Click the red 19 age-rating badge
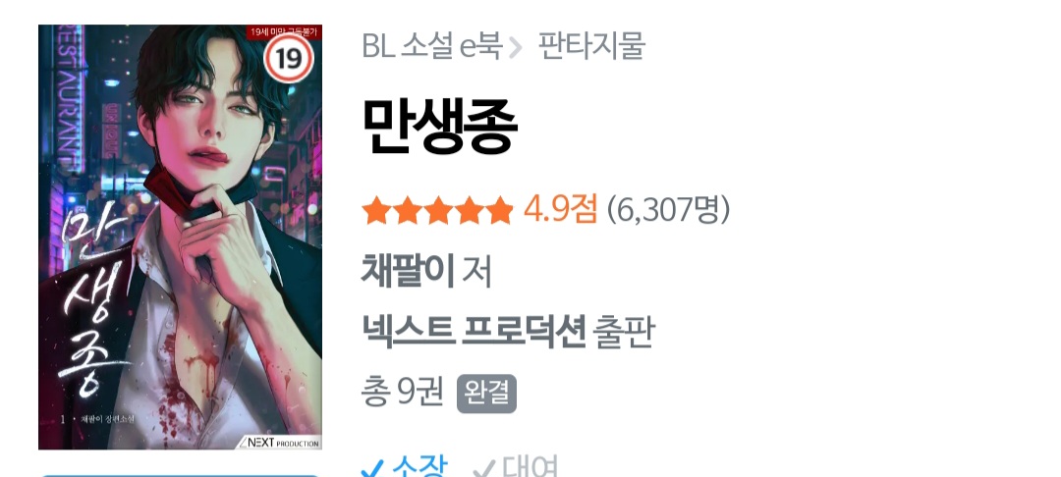 (x=289, y=60)
